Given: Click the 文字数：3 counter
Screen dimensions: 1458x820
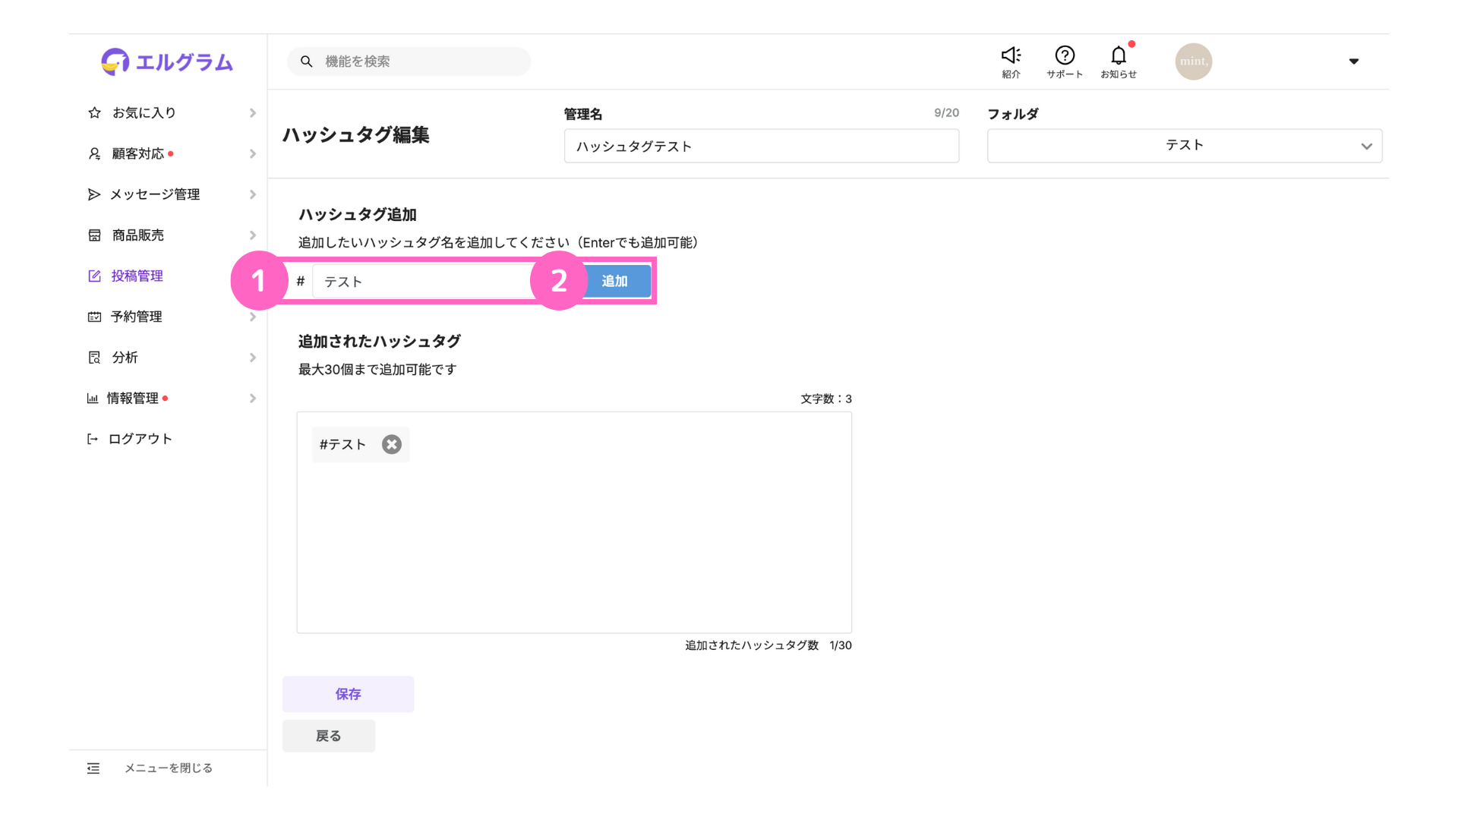Looking at the screenshot, I should point(826,399).
